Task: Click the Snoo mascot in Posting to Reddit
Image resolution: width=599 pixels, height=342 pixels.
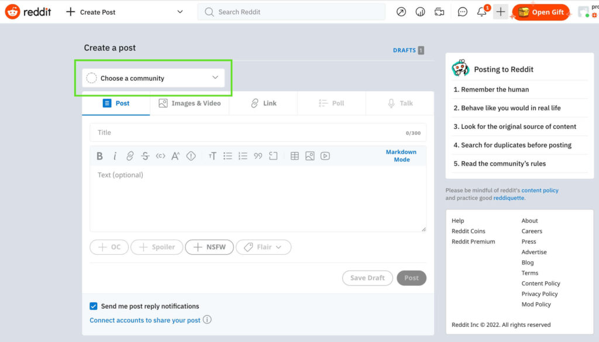Action: tap(460, 68)
